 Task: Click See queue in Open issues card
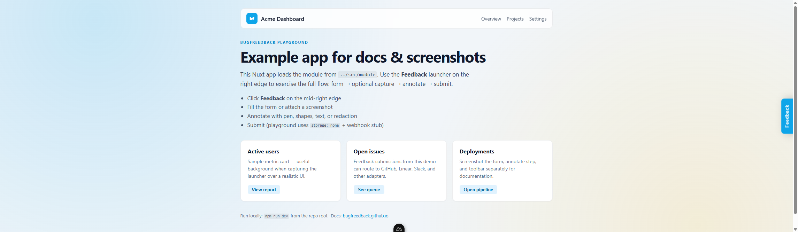coord(369,190)
